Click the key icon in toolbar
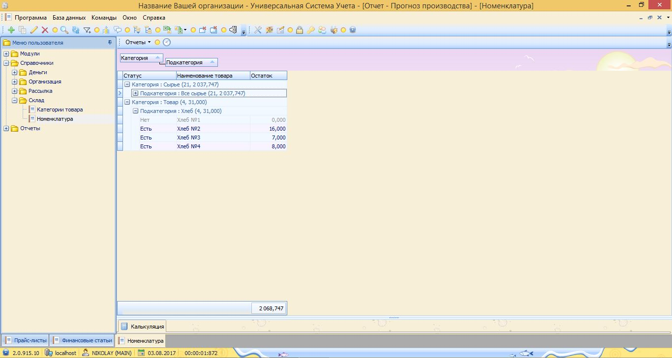The image size is (672, 358). coord(310,30)
